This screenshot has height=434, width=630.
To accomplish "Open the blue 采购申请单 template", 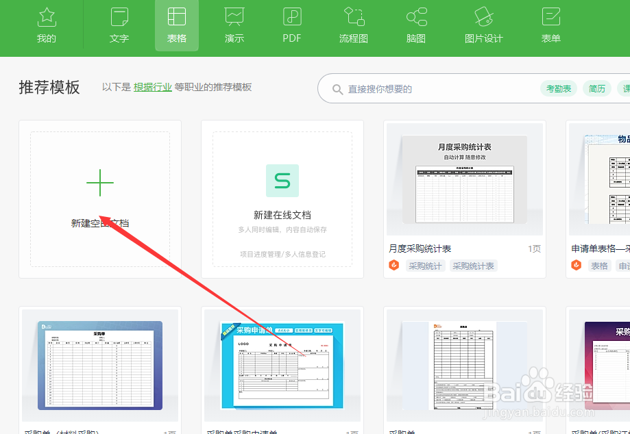I will [x=281, y=366].
